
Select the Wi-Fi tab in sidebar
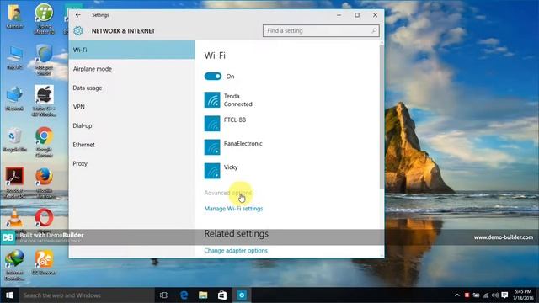pyautogui.click(x=131, y=50)
